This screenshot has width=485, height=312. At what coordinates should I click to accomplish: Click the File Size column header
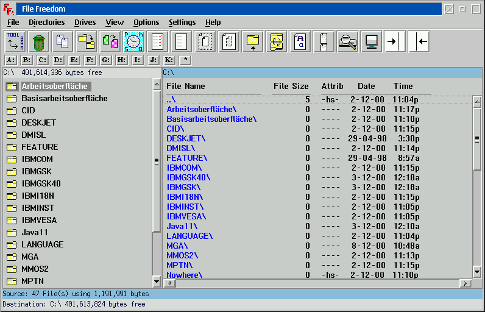pos(291,87)
